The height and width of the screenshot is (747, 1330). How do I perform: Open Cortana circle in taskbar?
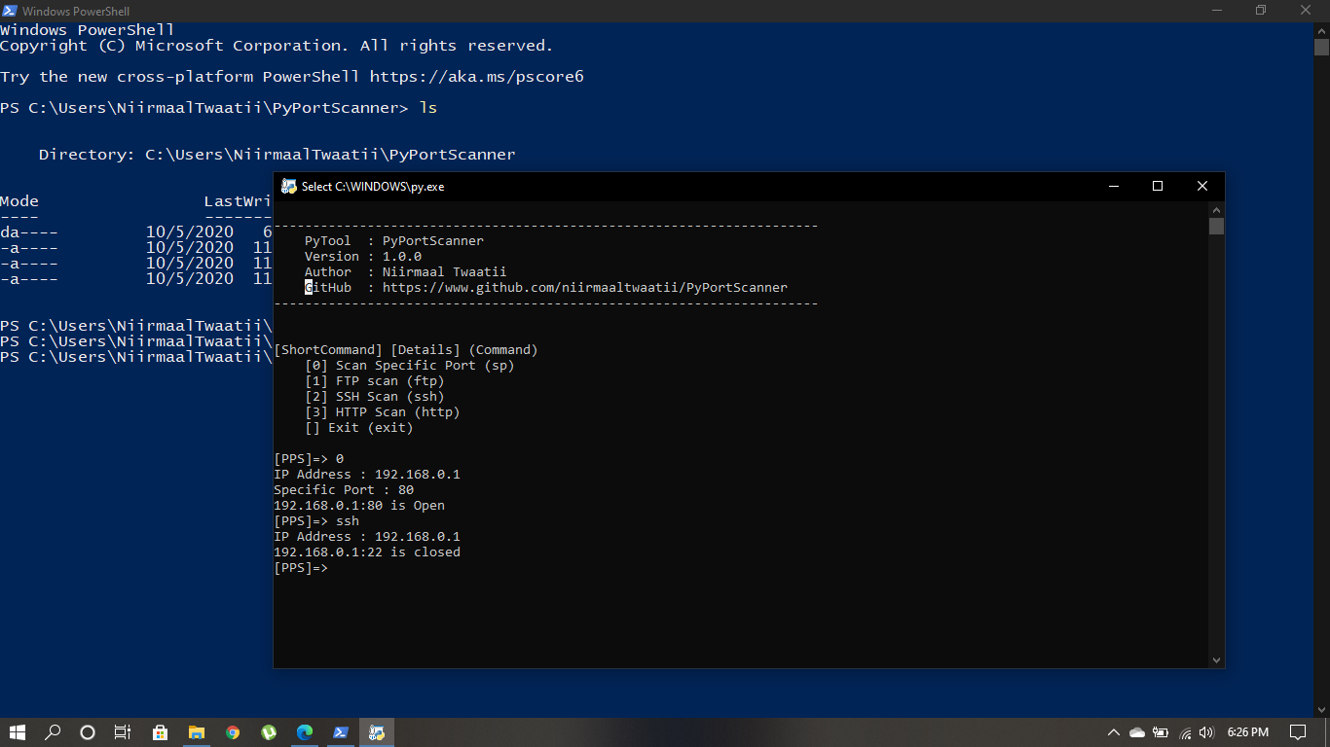coord(88,732)
